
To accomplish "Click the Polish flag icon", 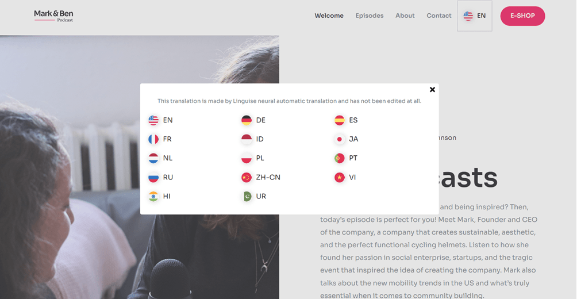I will click(247, 158).
